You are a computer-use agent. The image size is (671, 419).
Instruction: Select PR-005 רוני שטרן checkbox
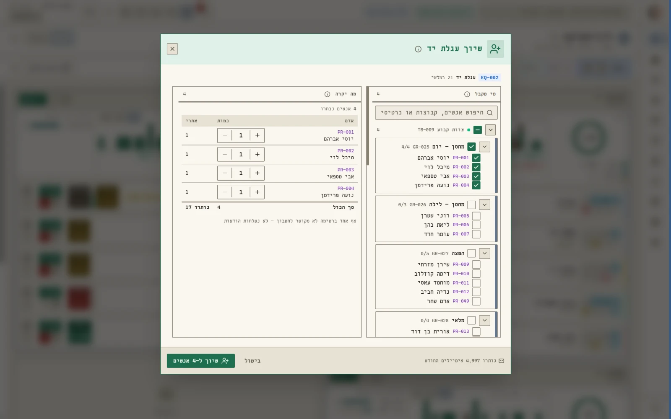click(x=476, y=216)
